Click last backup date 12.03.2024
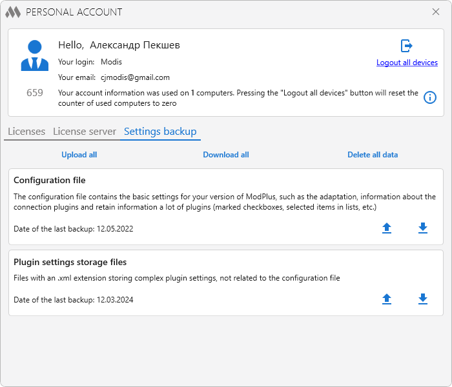 coord(115,300)
